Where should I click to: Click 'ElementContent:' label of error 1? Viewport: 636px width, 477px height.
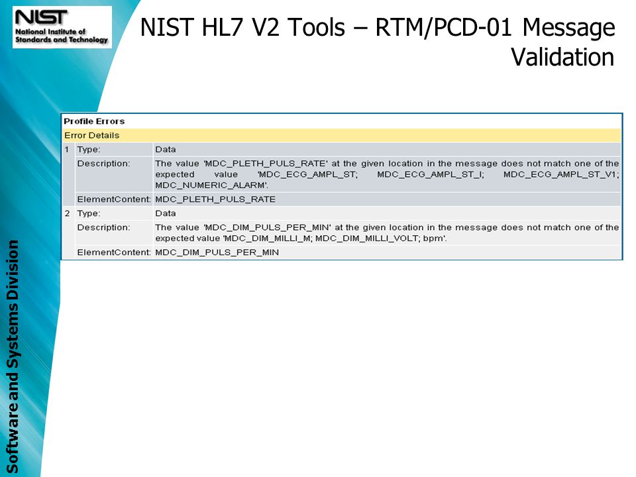click(x=114, y=199)
